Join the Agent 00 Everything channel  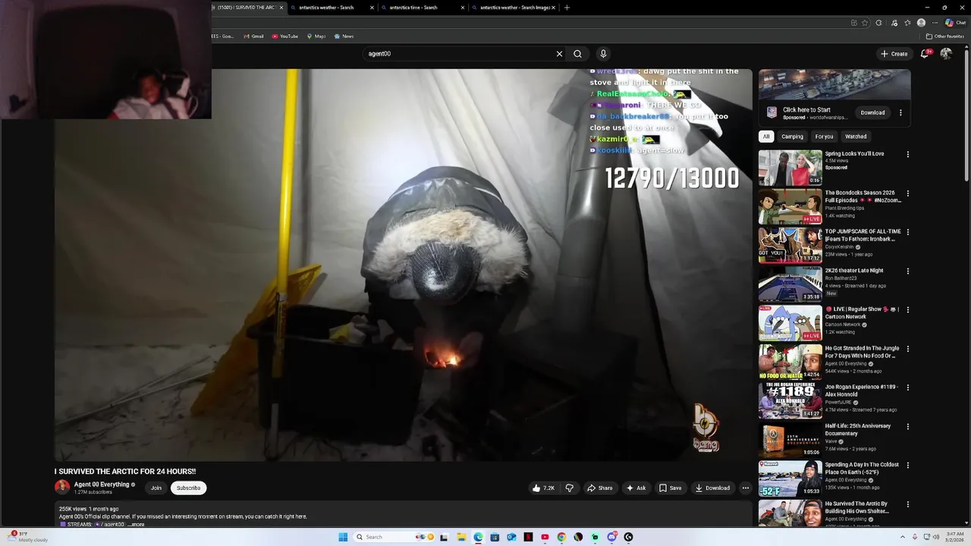click(x=156, y=488)
